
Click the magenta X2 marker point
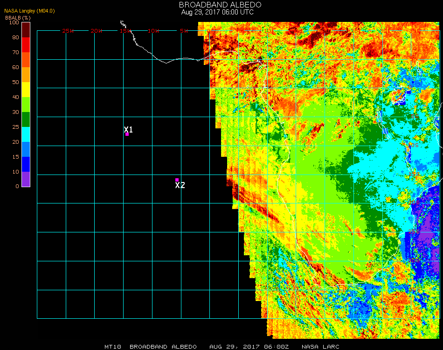tap(177, 180)
